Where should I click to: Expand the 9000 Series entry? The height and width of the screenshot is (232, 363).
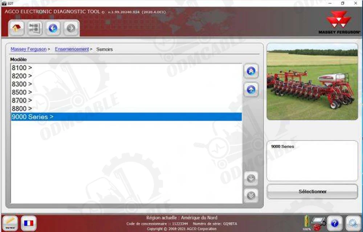(33, 117)
